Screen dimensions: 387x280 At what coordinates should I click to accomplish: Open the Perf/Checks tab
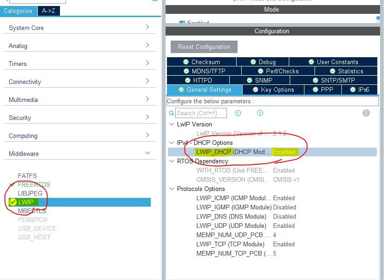(278, 71)
